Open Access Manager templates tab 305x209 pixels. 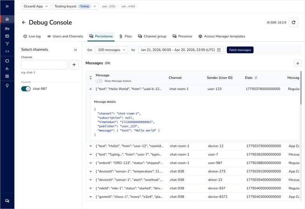click(x=222, y=37)
